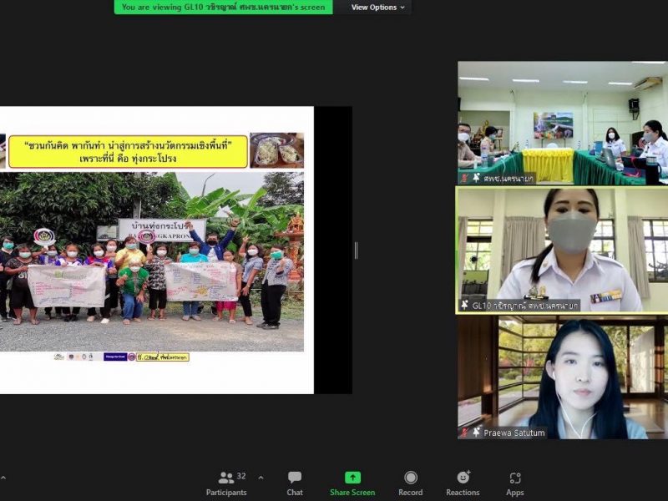The image size is (668, 501).
Task: Click the divider handle between share and videos
Action: pyautogui.click(x=356, y=250)
